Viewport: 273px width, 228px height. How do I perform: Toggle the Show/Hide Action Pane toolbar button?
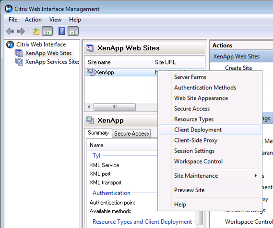click(x=73, y=32)
